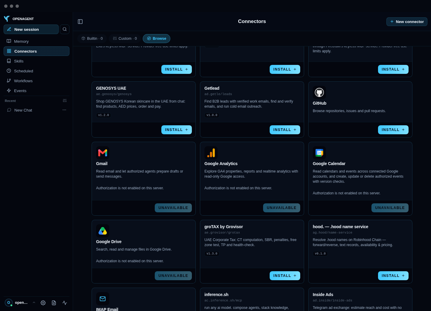Image resolution: width=431 pixels, height=311 pixels.
Task: Click the search icon beside New session
Action: [x=65, y=29]
